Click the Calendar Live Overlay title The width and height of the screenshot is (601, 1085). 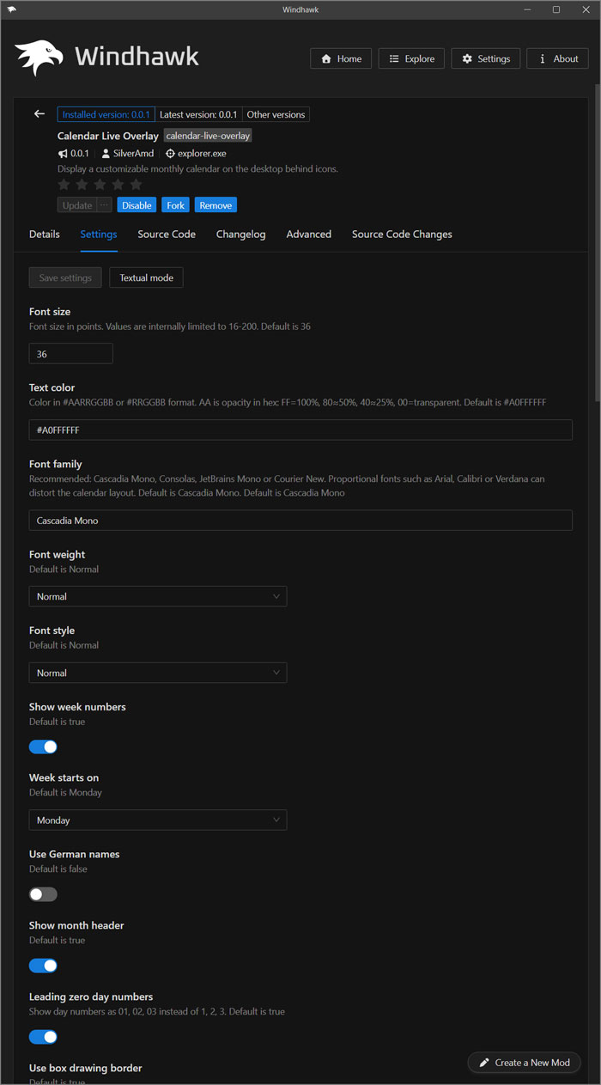point(108,136)
